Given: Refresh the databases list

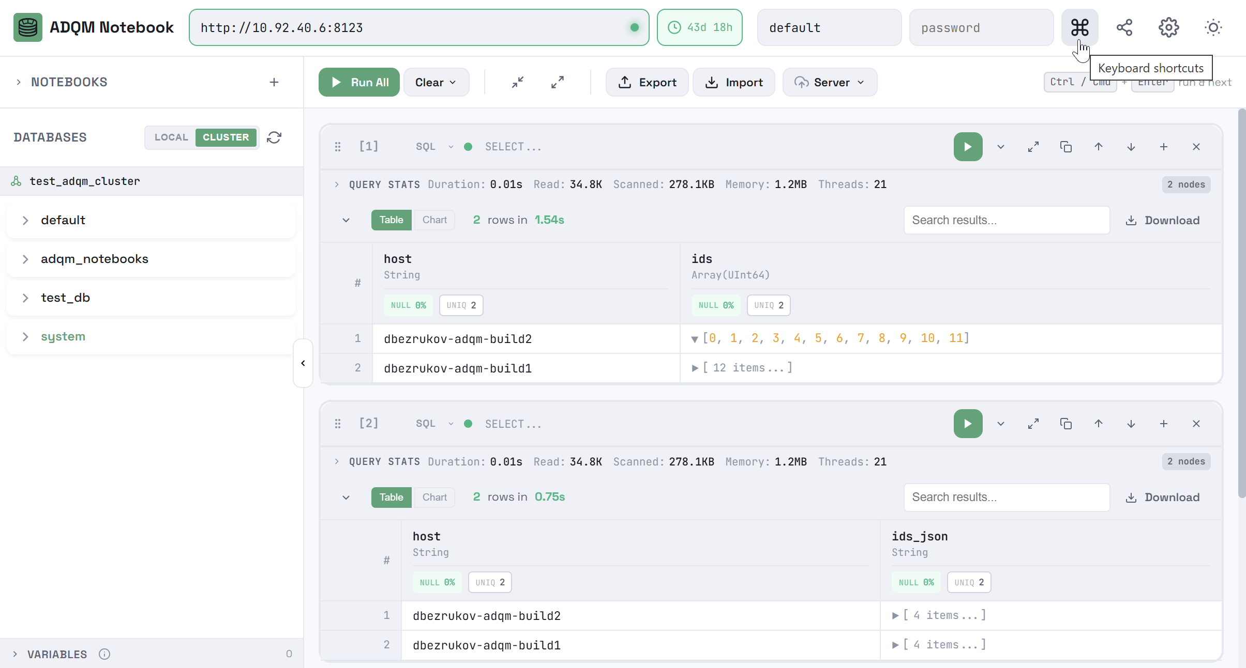Looking at the screenshot, I should point(274,137).
